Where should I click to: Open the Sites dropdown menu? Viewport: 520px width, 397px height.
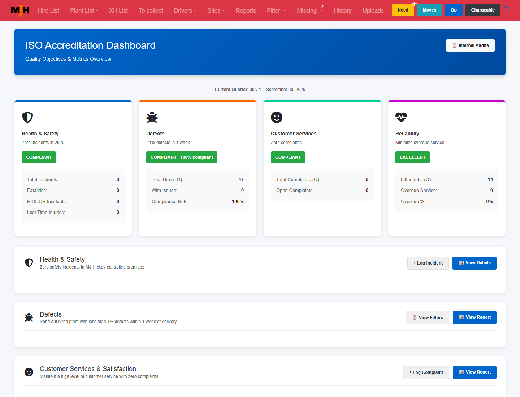click(216, 10)
